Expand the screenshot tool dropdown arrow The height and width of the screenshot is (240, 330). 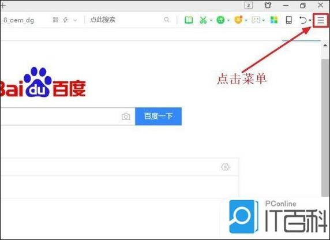coord(211,20)
